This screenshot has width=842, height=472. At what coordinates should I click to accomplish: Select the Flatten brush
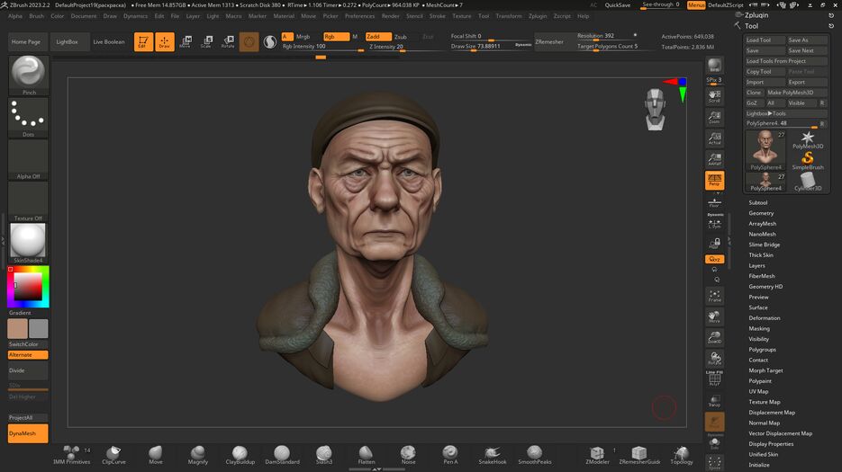tap(367, 455)
